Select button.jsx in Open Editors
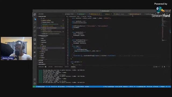 pyautogui.click(x=45, y=34)
